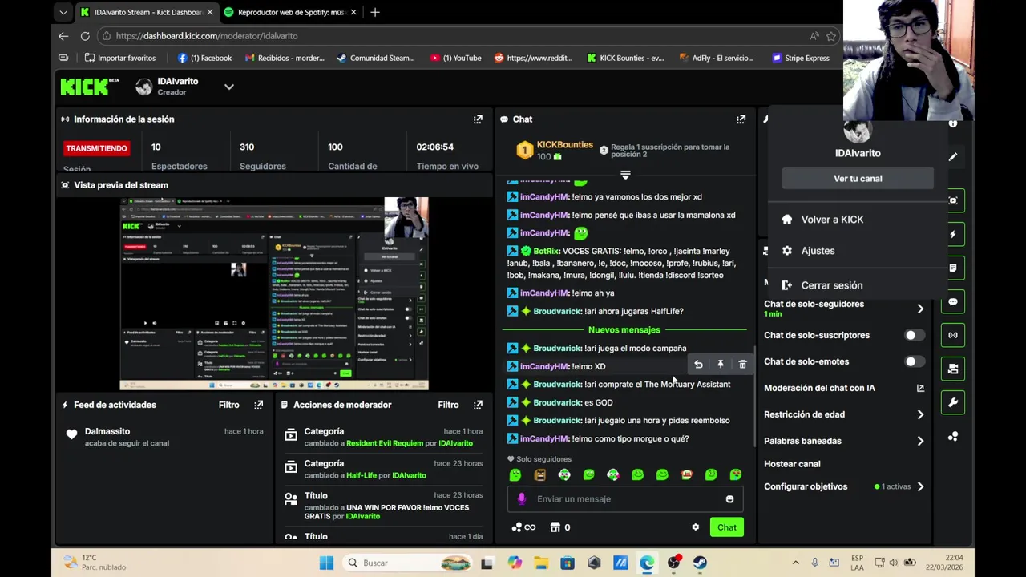Reload the page with refresh button
This screenshot has width=1026, height=577.
coord(85,36)
